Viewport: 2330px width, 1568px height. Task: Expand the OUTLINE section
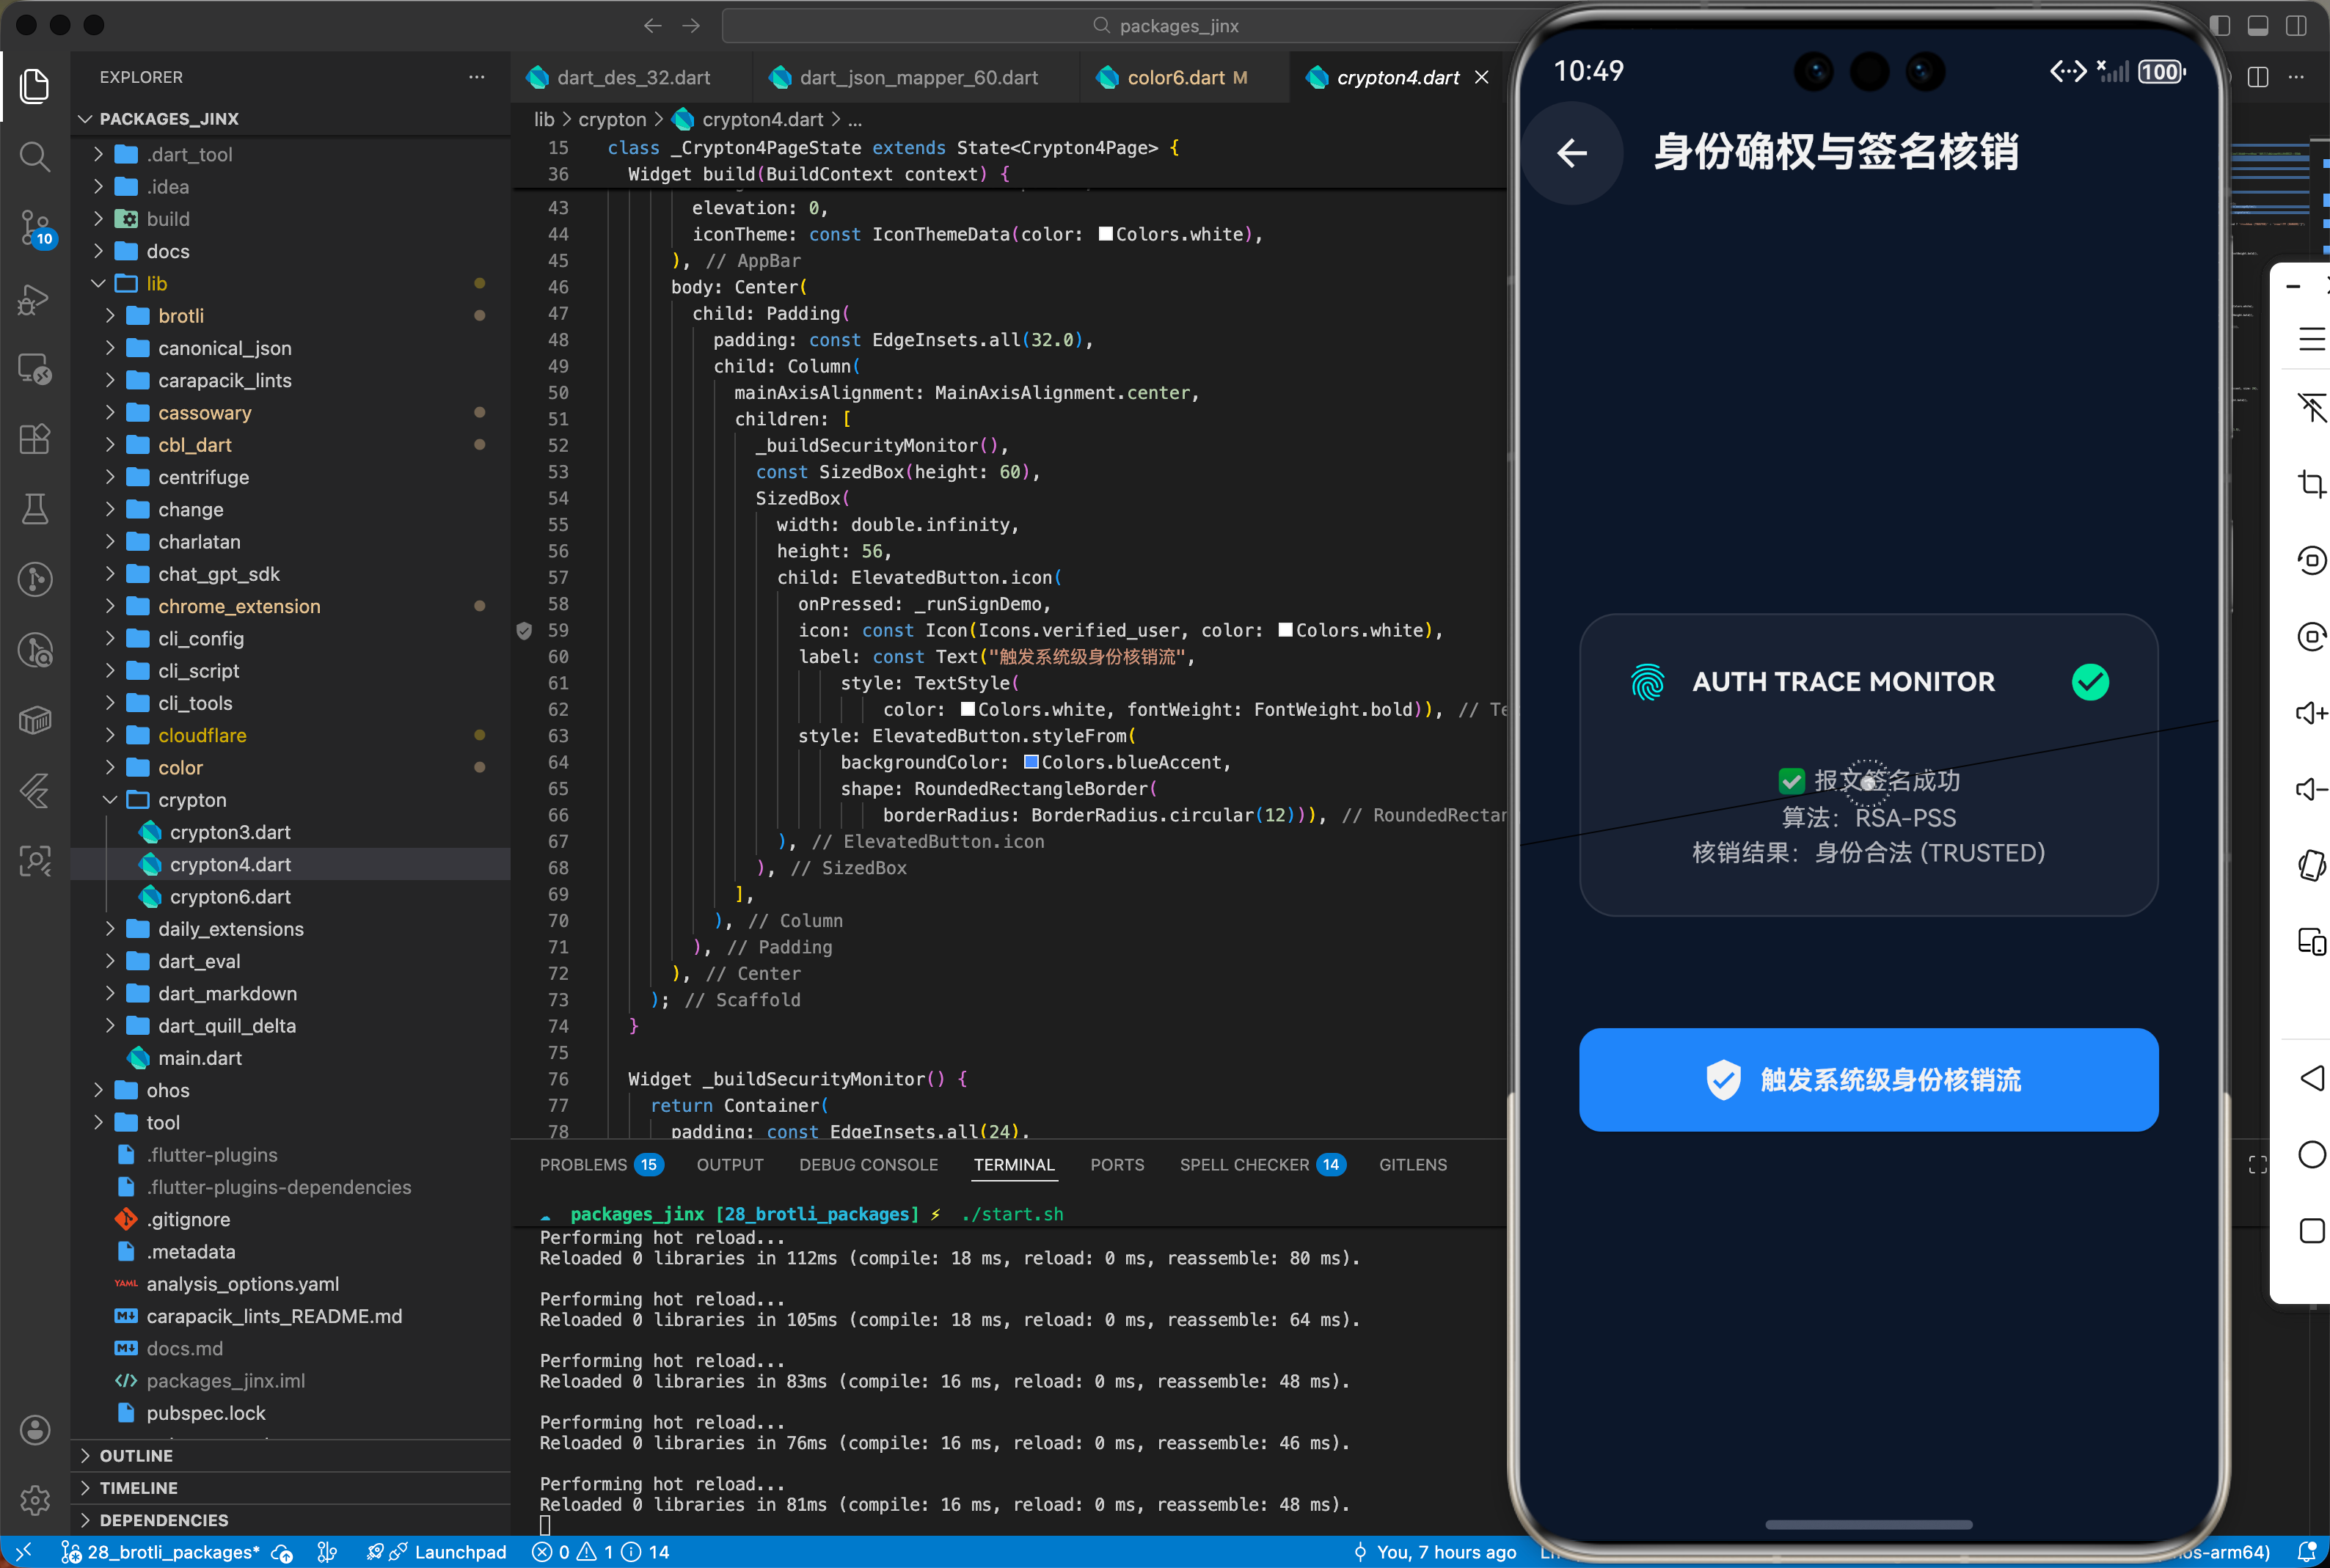click(136, 1455)
